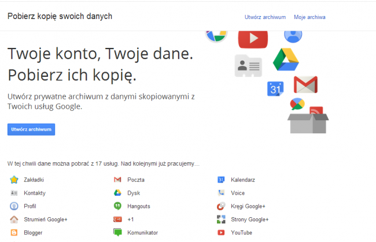Click the blue Profil avatar icon in the list
Viewport: 376px width, 242px height.
(x=14, y=206)
